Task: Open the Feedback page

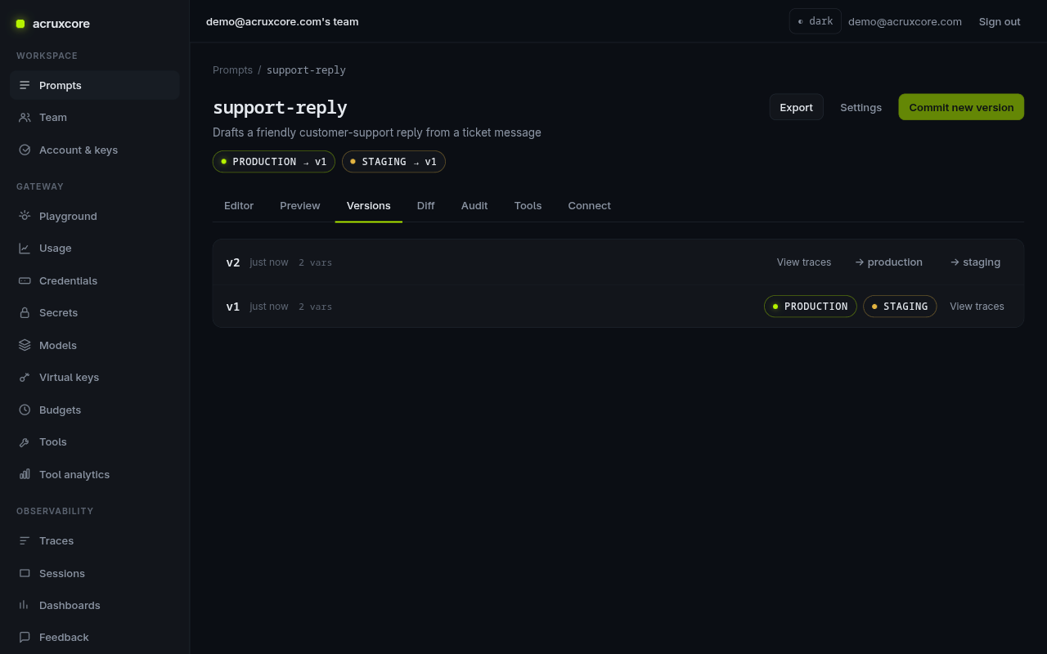Action: [x=95, y=637]
